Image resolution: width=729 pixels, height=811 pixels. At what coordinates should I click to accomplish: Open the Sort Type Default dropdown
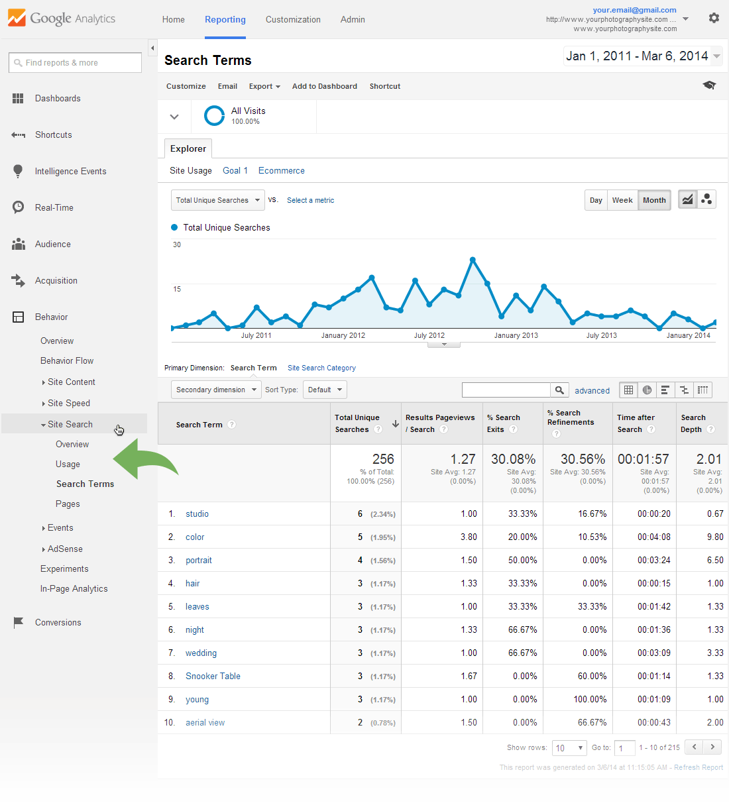click(x=324, y=390)
